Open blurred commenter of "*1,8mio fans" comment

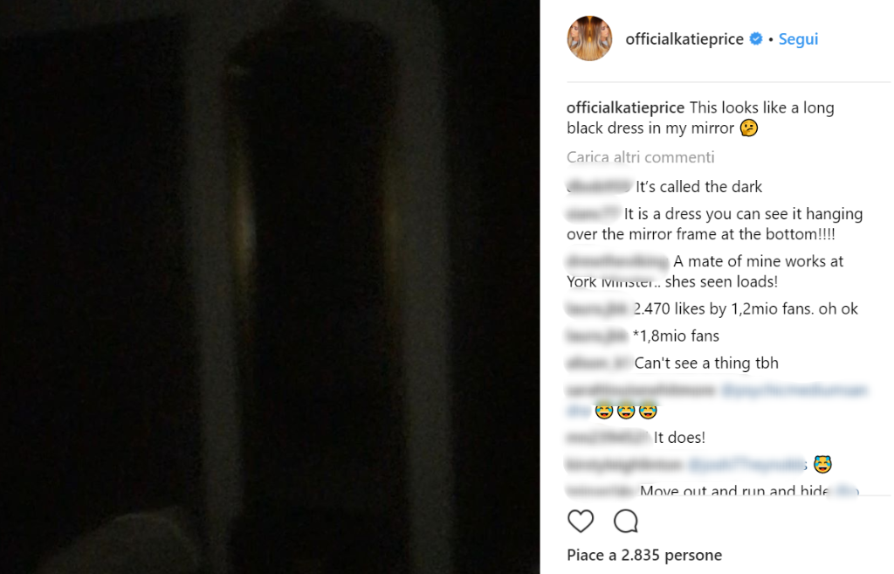coord(597,336)
